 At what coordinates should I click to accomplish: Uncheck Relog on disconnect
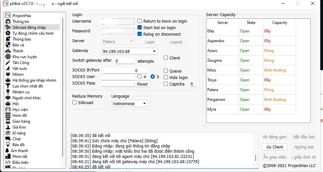pos(140,34)
